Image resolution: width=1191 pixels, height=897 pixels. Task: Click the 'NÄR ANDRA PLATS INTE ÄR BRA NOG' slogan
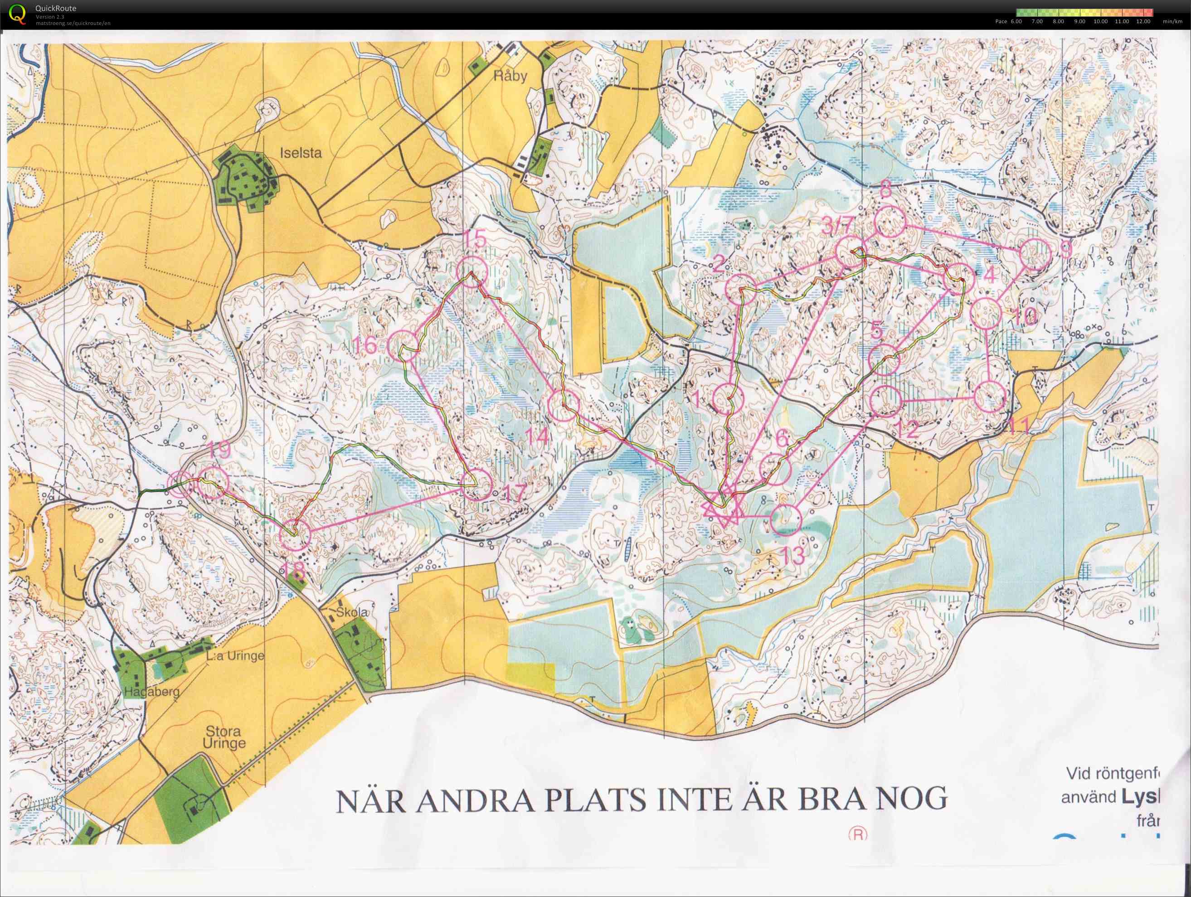[641, 800]
